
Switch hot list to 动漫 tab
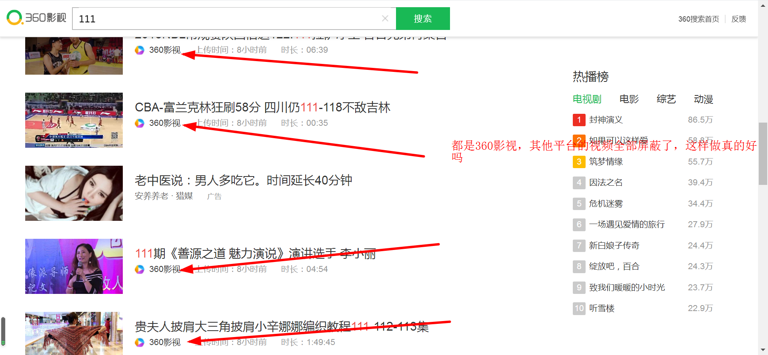pyautogui.click(x=703, y=99)
